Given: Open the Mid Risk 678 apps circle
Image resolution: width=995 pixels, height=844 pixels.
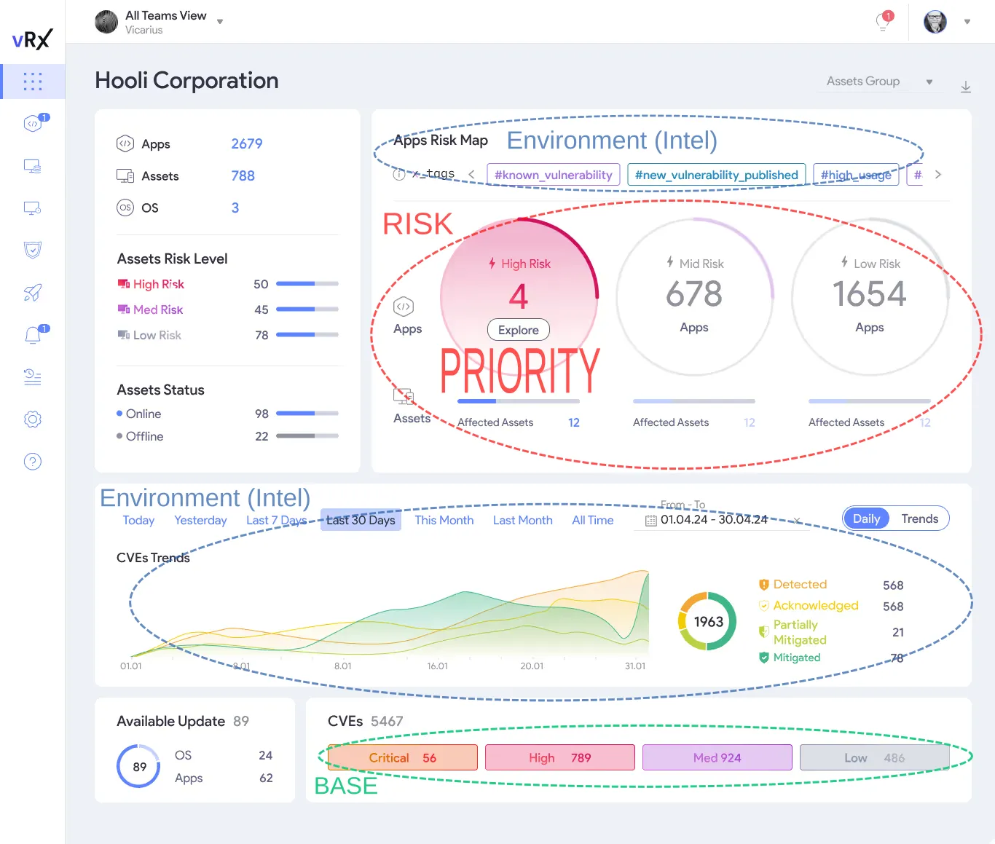Looking at the screenshot, I should pyautogui.click(x=695, y=296).
